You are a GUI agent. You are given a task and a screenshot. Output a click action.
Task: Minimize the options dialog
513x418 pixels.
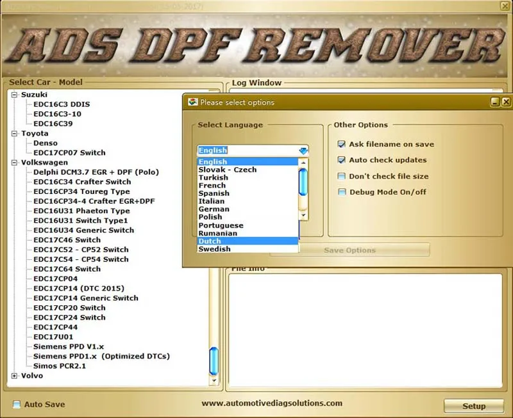(495, 102)
